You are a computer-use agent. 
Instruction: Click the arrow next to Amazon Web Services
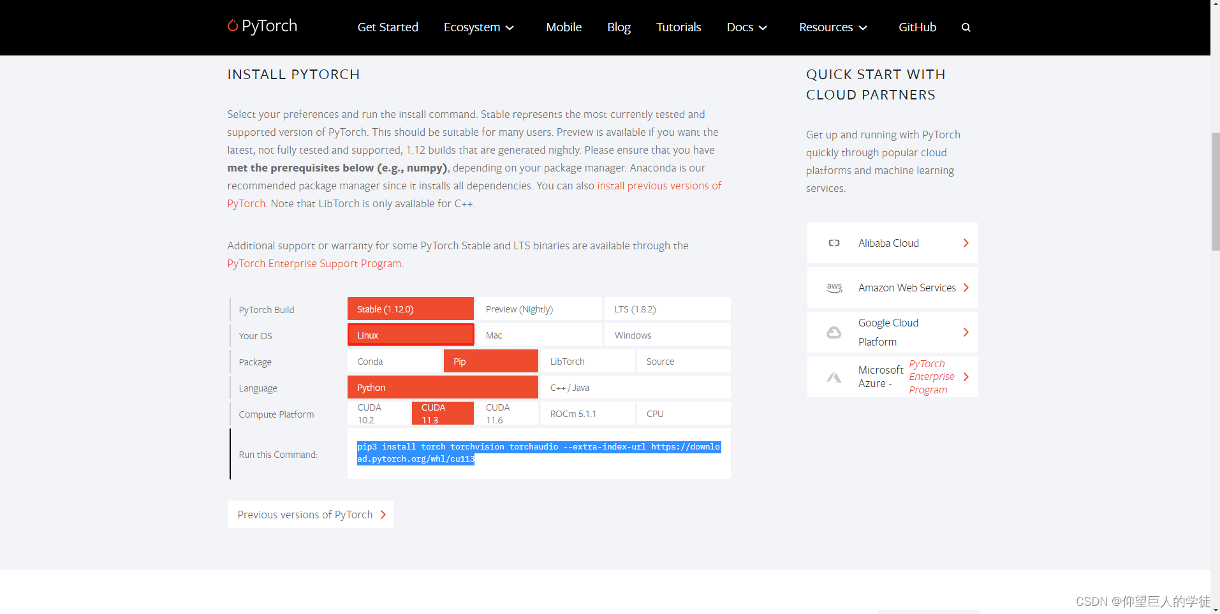966,288
